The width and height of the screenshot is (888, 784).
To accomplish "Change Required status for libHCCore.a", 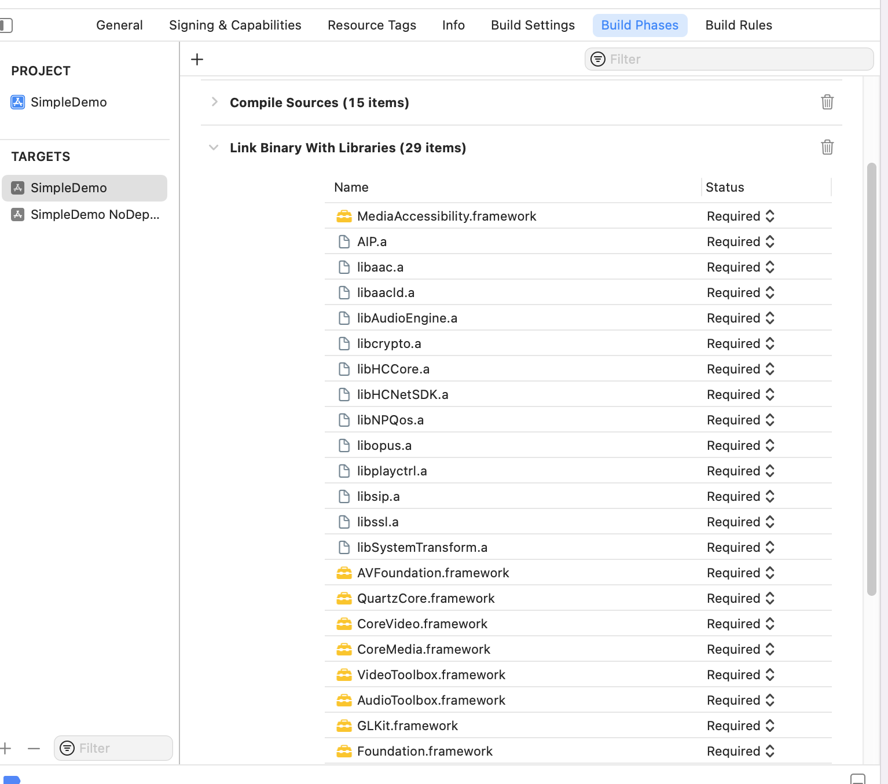I will click(x=740, y=369).
